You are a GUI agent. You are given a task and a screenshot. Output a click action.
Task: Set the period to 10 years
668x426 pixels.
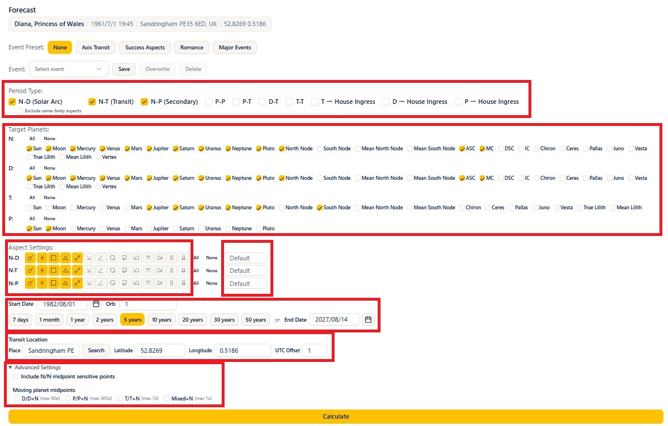pyautogui.click(x=162, y=319)
